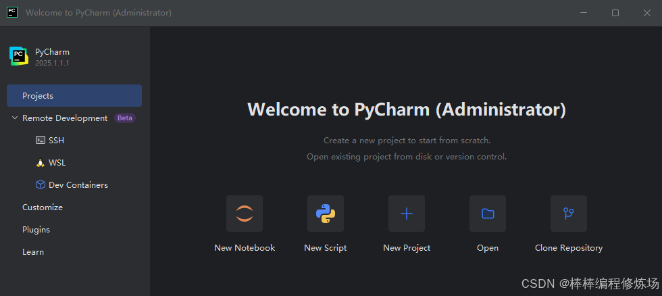662x296 pixels.
Task: Minimize the PyCharm window
Action: (x=584, y=13)
